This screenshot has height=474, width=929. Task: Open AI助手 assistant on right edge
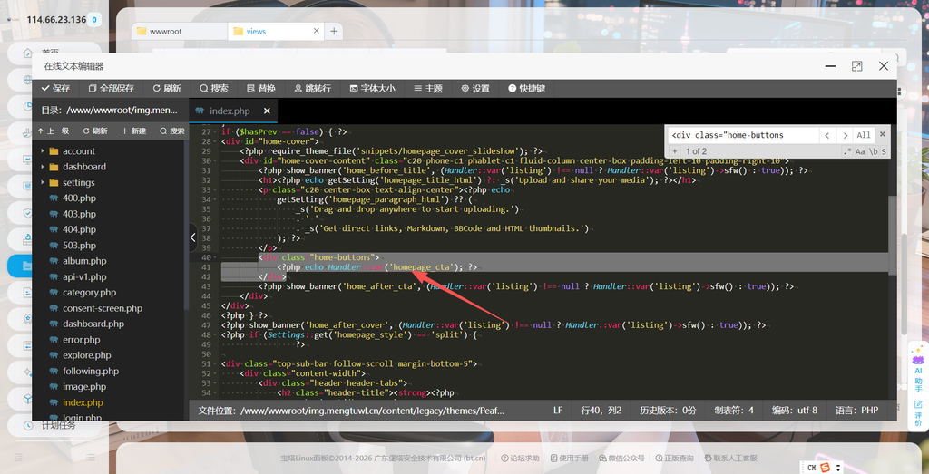(918, 367)
